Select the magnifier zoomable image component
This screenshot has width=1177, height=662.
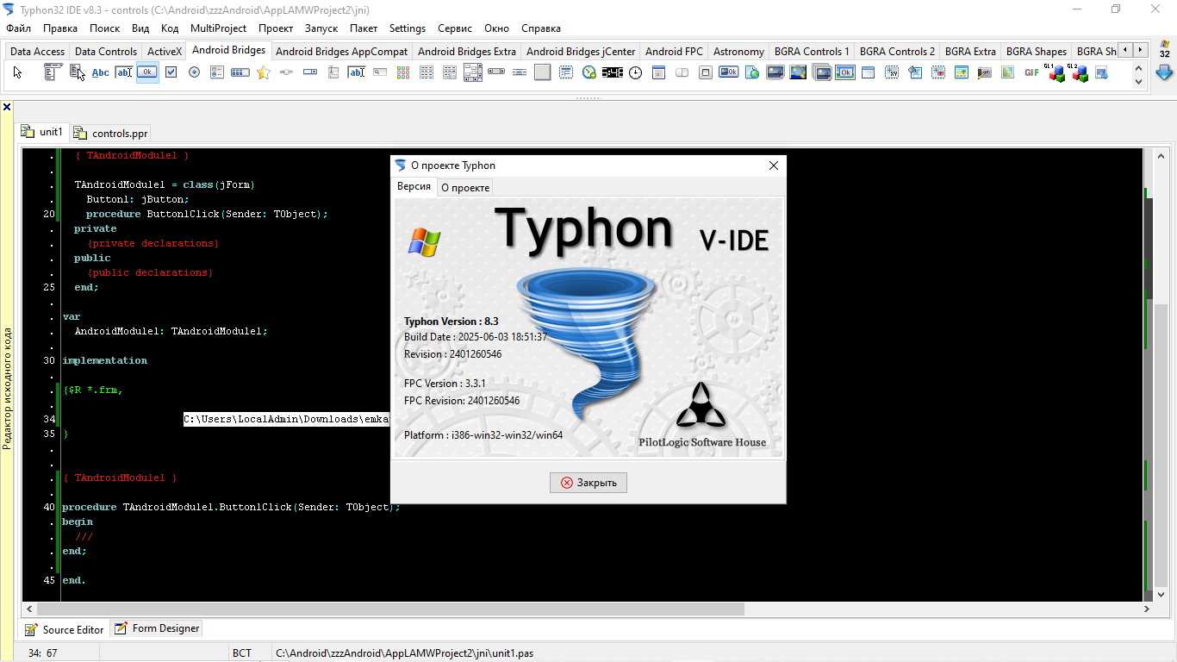click(799, 72)
